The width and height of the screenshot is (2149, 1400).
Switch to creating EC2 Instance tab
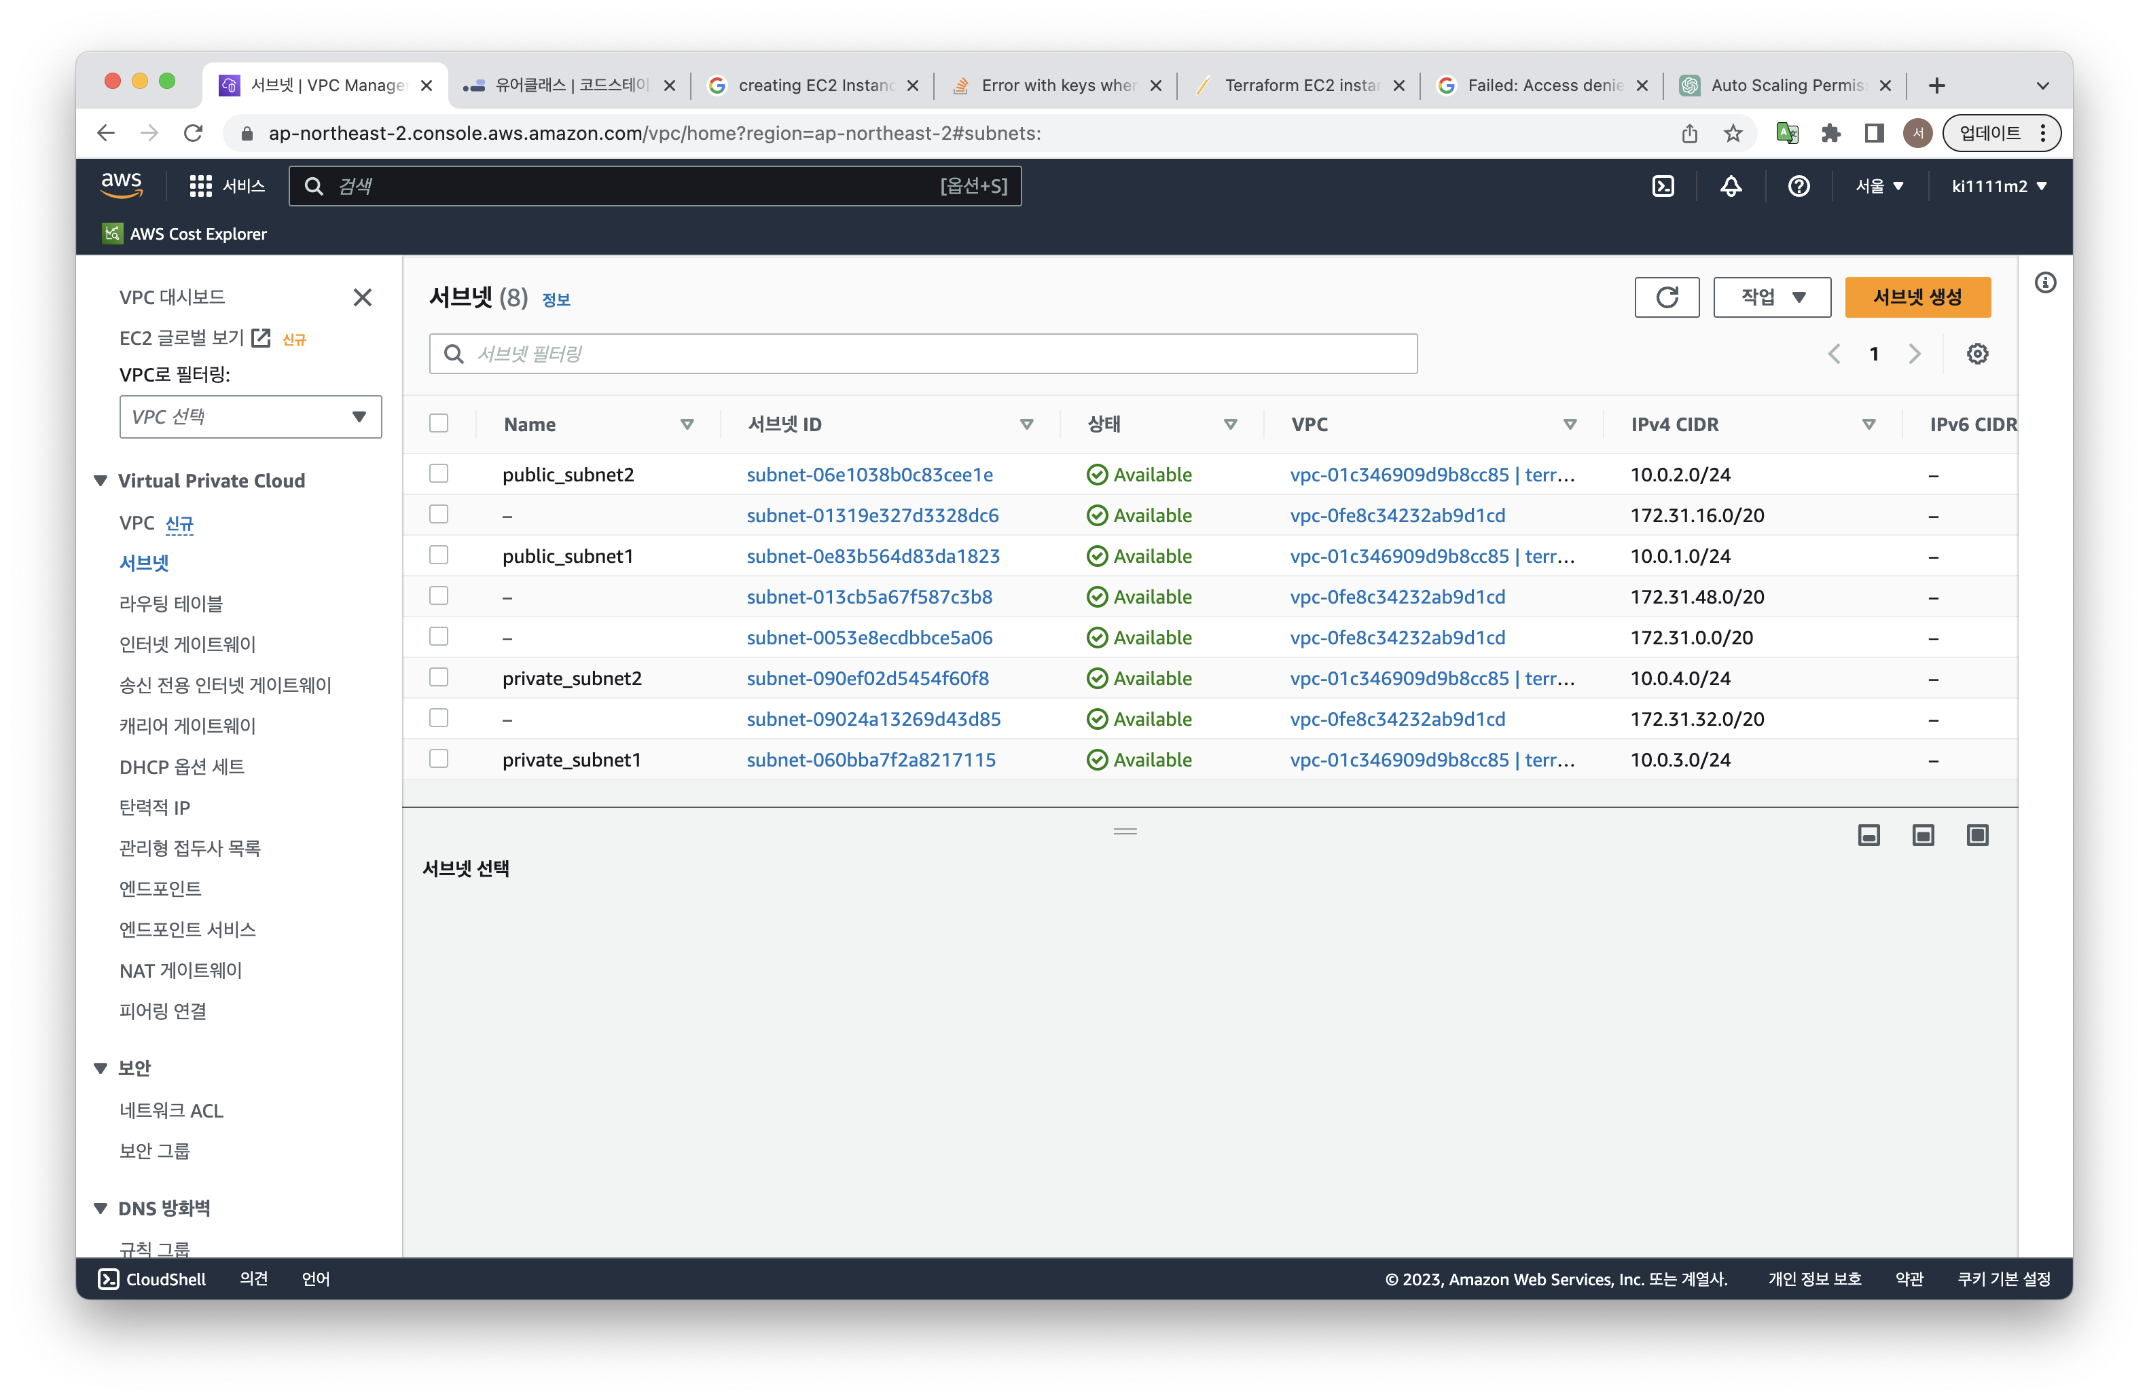[812, 86]
